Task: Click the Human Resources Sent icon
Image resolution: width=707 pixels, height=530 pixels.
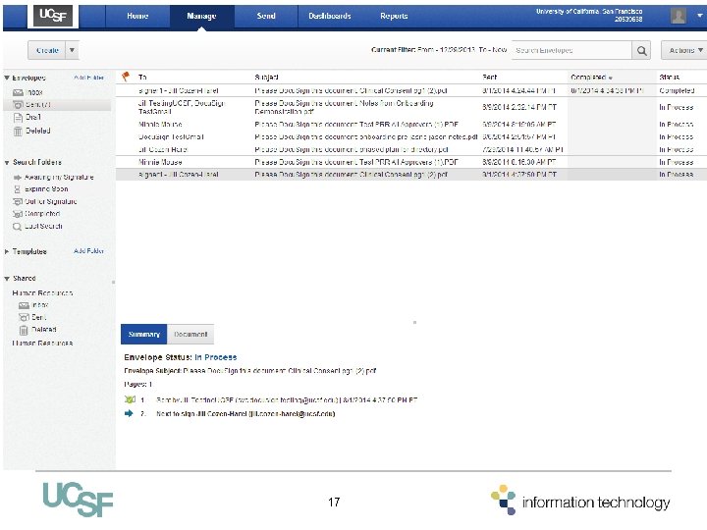Action: point(24,317)
